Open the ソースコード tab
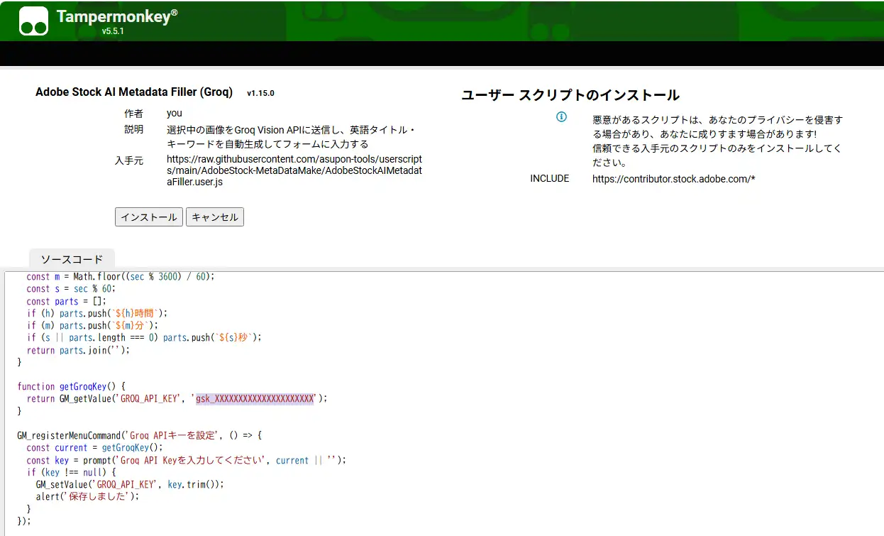 [x=72, y=259]
